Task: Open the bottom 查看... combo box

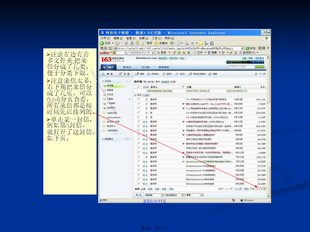Action: pyautogui.click(x=195, y=195)
